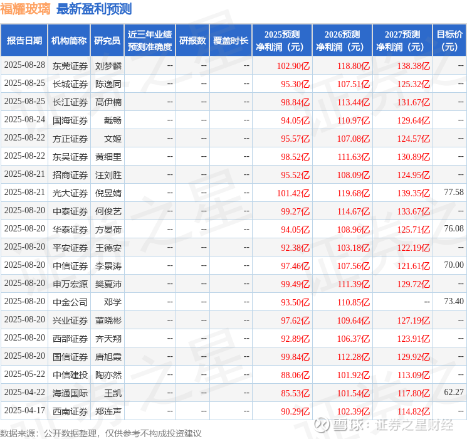Select the 报告日期 column header
Viewport: 467px width, 439px height.
[x=24, y=41]
